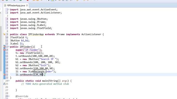This screenshot has height=99, width=177.
Task: Click the 'main' method name on line 24
Action: tap(45, 81)
